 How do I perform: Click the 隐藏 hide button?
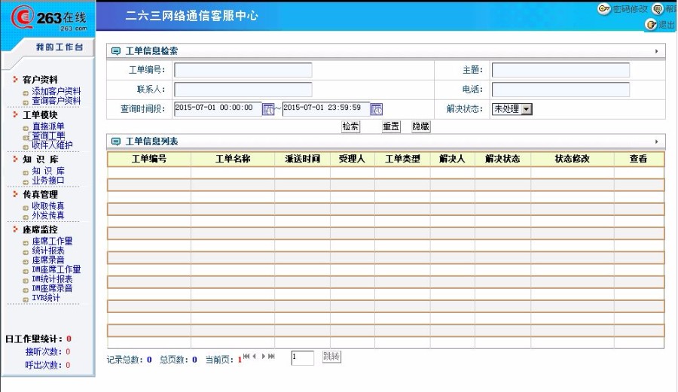420,126
